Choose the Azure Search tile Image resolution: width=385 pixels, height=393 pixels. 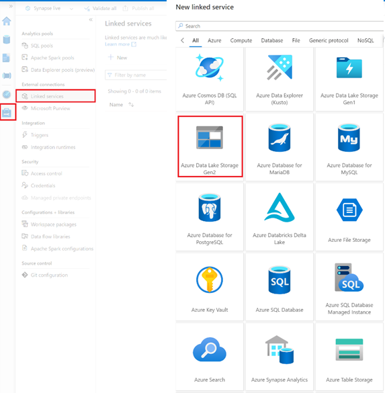pyautogui.click(x=210, y=357)
